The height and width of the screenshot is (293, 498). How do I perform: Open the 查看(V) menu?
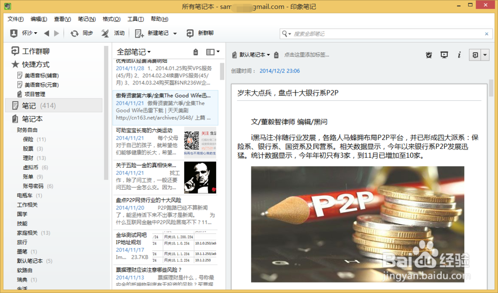62,19
